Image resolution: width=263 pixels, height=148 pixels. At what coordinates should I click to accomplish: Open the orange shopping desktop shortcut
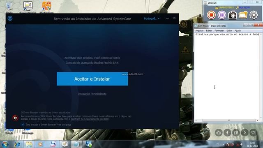pyautogui.click(x=46, y=7)
